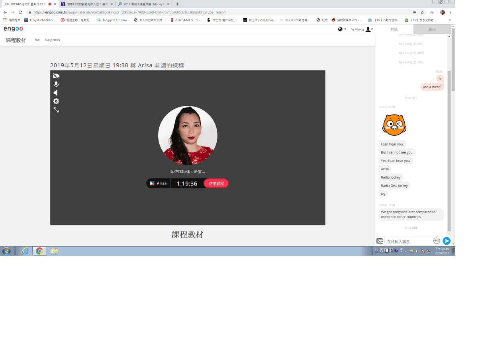Open the 應用程式 apps bookmark

tap(12, 20)
